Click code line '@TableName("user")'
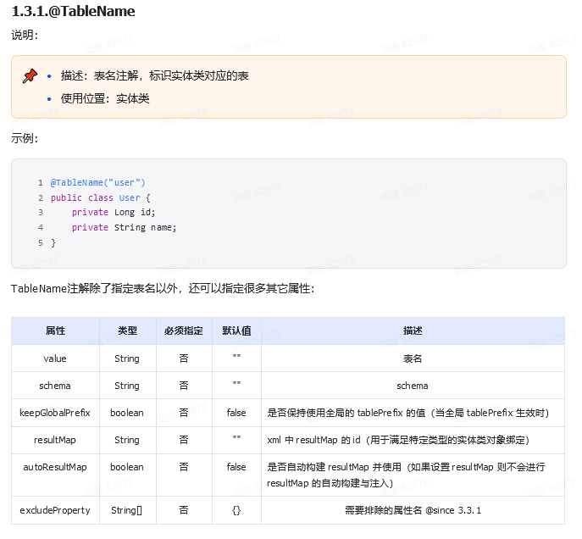 [98, 183]
